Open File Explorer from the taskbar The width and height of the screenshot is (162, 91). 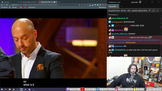pyautogui.click(x=10, y=89)
